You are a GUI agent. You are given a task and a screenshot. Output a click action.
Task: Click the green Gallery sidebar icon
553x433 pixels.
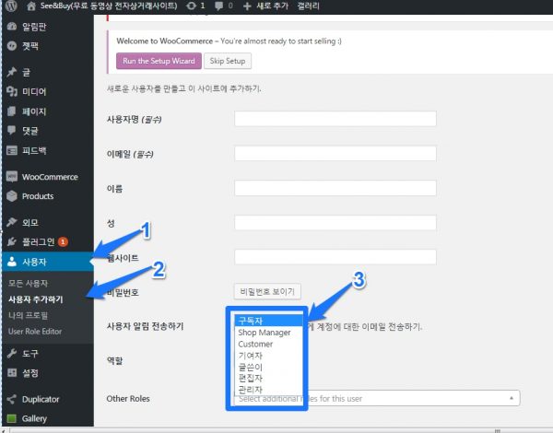click(x=12, y=418)
